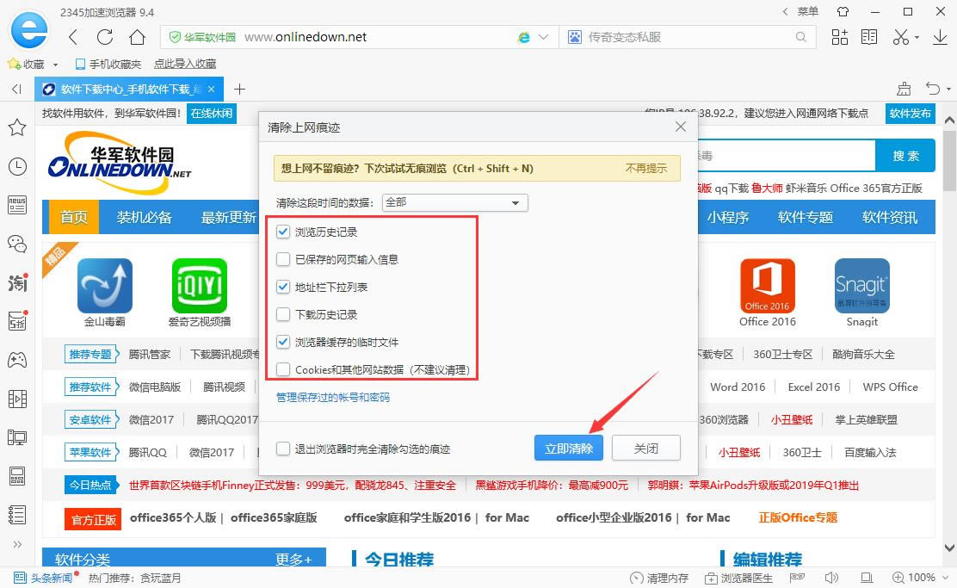The height and width of the screenshot is (588, 957).
Task: Select the 软件下载中心 browser tab
Action: click(129, 90)
